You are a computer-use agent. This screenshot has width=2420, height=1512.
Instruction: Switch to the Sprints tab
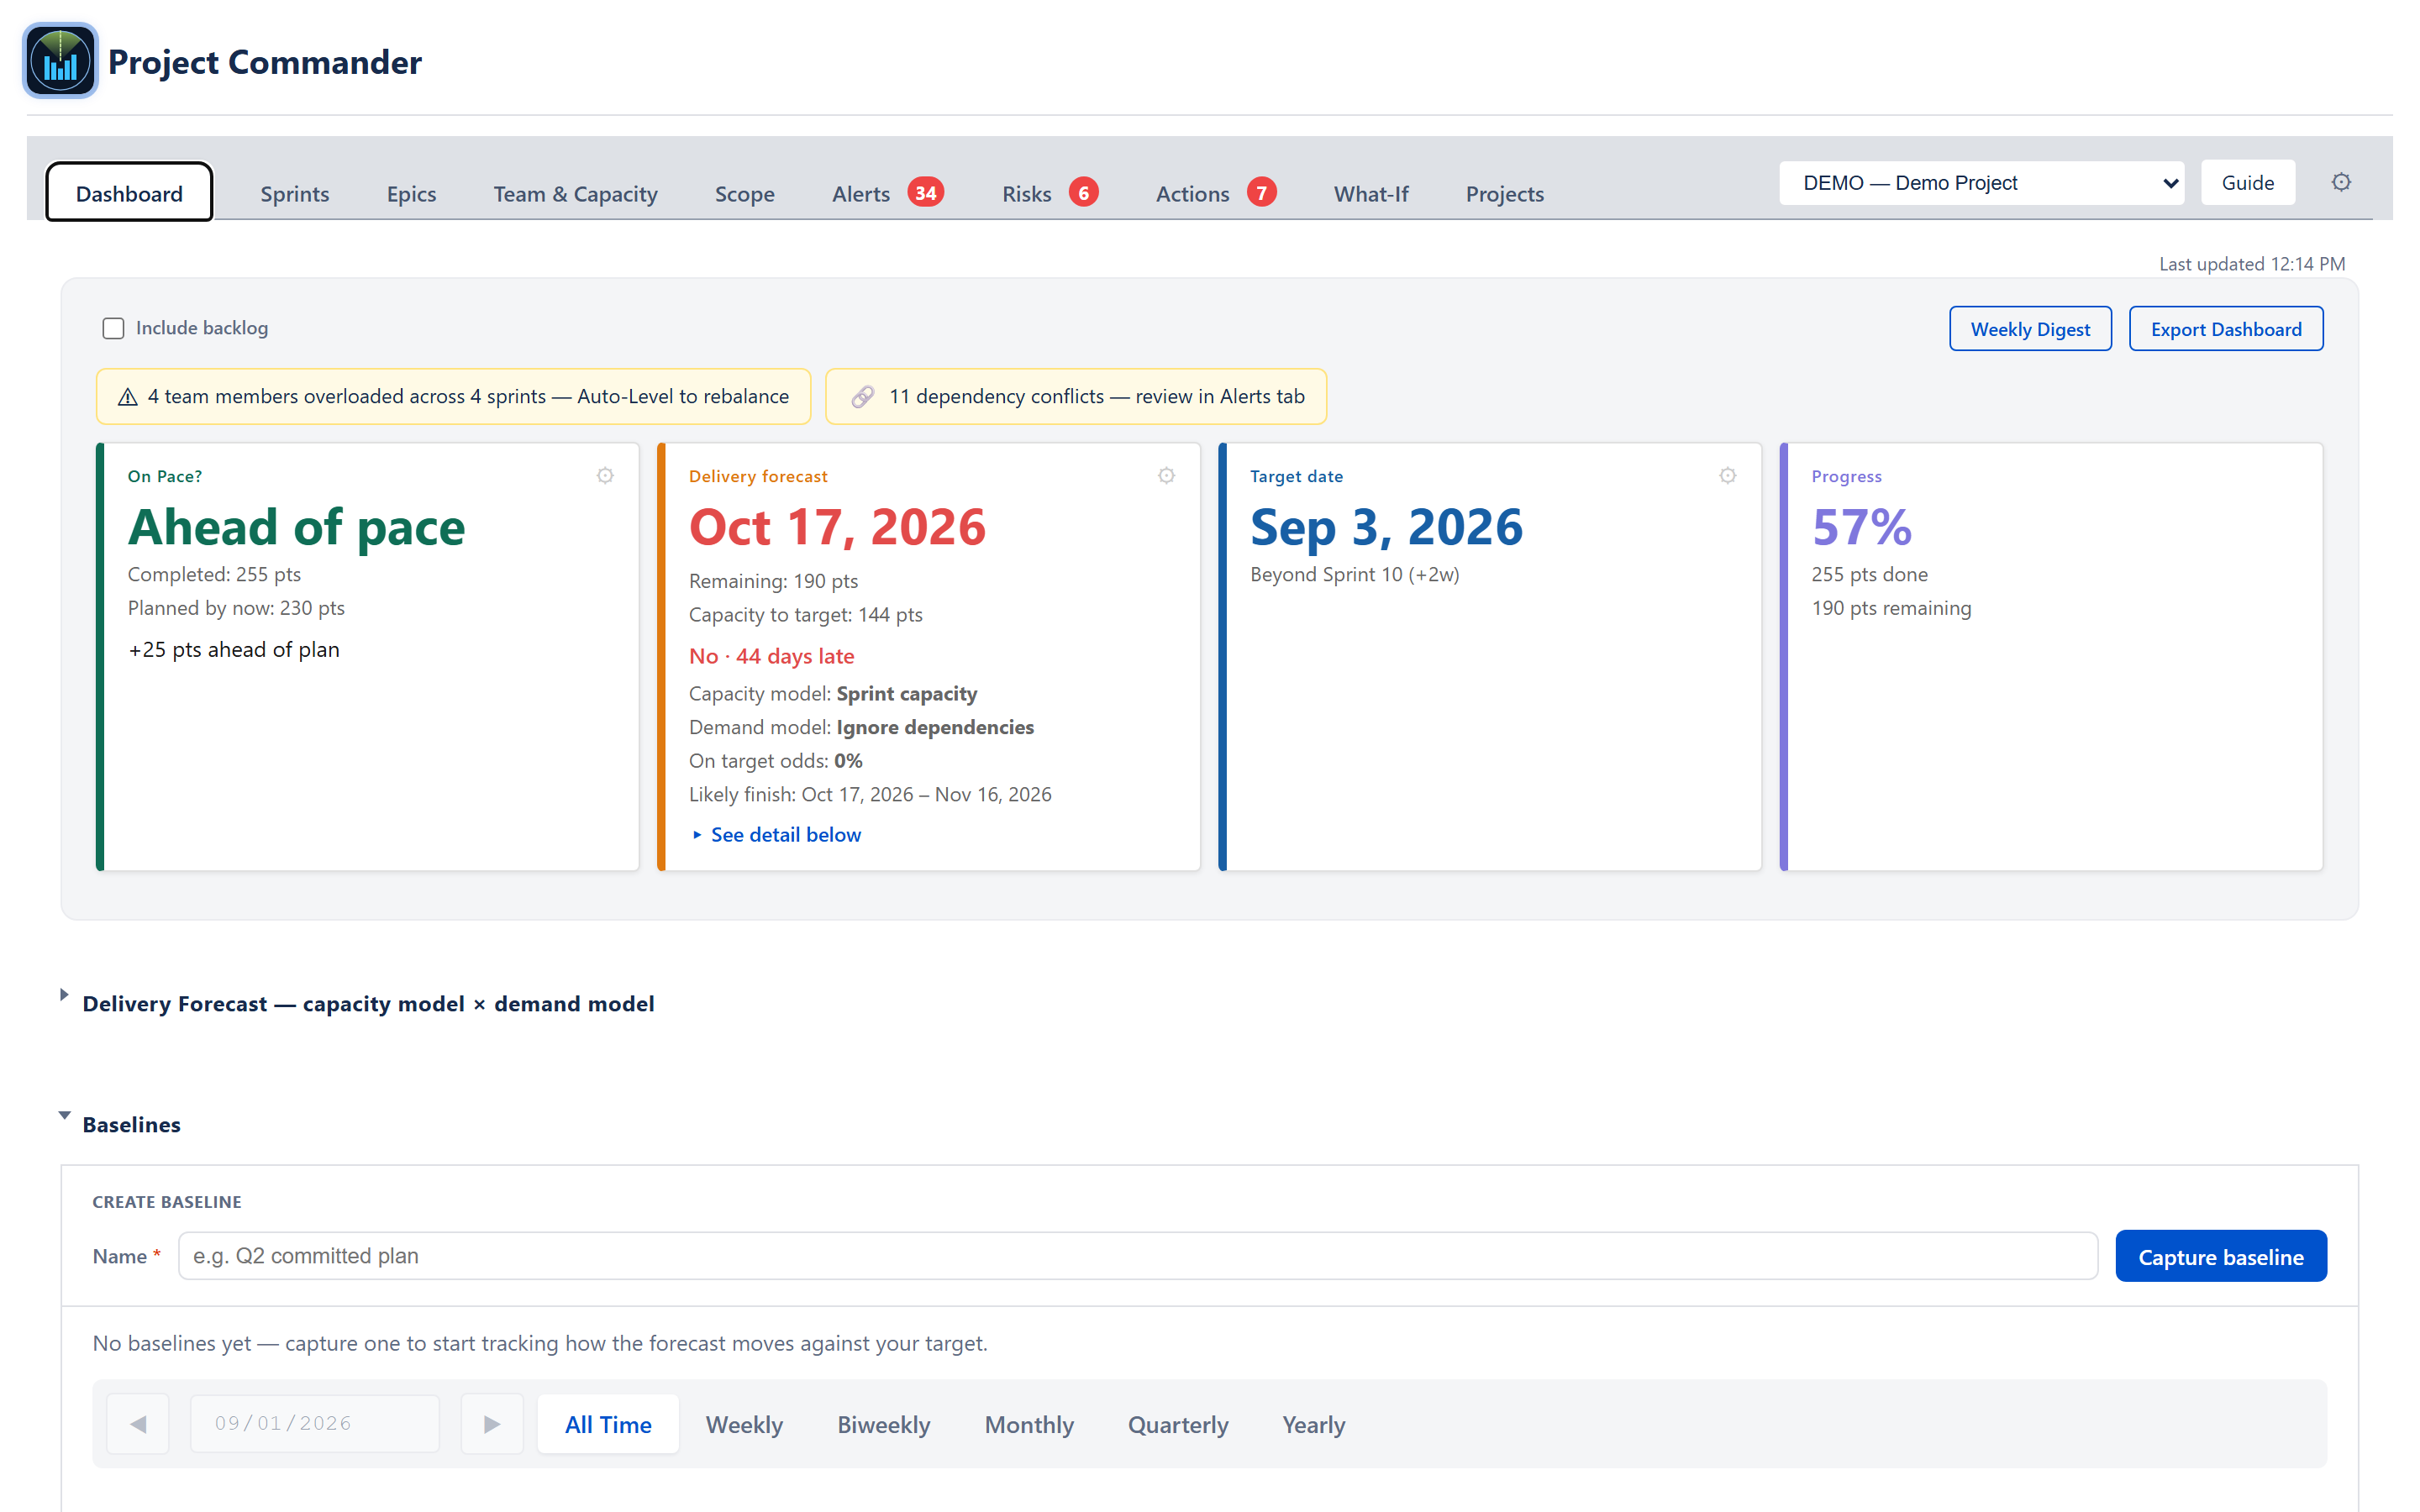pyautogui.click(x=294, y=193)
